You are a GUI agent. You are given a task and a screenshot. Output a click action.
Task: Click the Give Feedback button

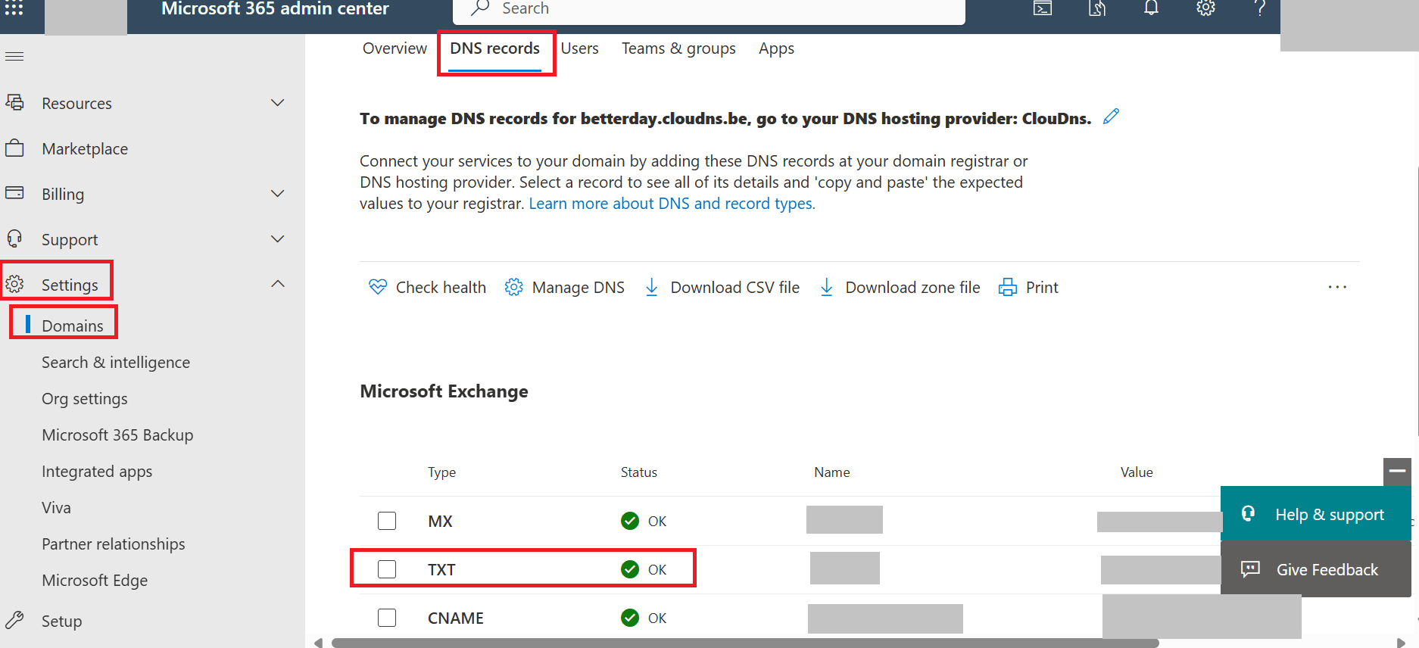[1316, 569]
